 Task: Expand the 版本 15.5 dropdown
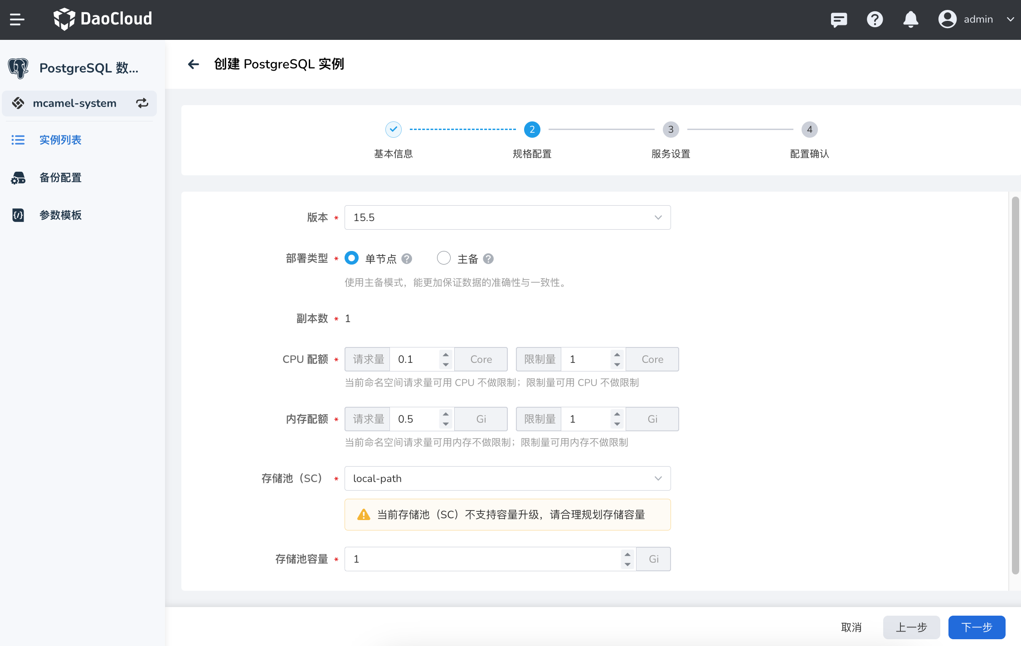[x=507, y=217]
